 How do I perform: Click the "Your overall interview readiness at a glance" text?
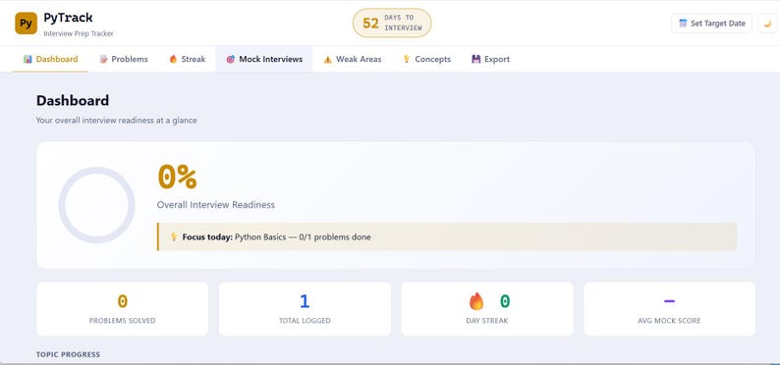coord(116,120)
